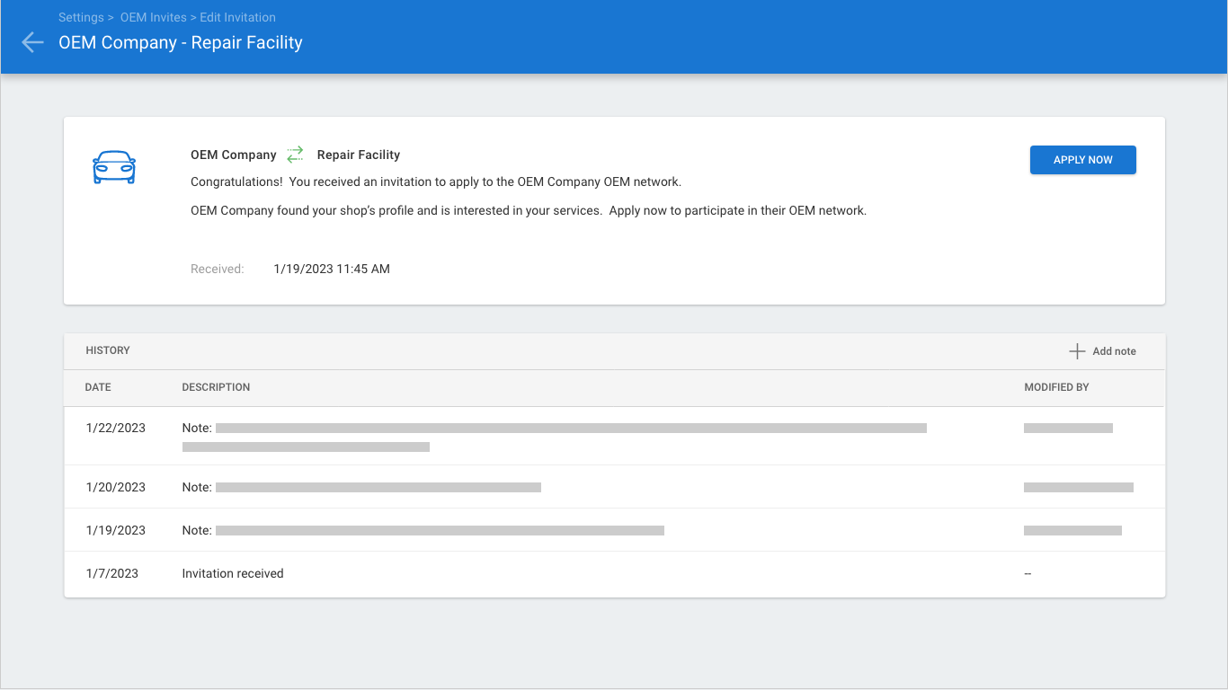This screenshot has width=1228, height=690.
Task: Click the Repair Facility name in the card
Action: [x=359, y=155]
